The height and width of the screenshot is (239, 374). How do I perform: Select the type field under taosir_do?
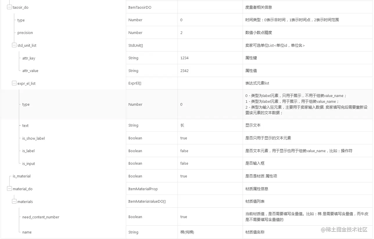(21, 20)
